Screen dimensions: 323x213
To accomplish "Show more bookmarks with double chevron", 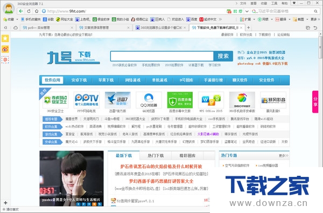I will (x=220, y=19).
